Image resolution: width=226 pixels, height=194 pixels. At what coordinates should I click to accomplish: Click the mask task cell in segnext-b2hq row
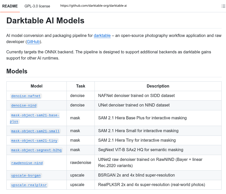click(x=81, y=150)
